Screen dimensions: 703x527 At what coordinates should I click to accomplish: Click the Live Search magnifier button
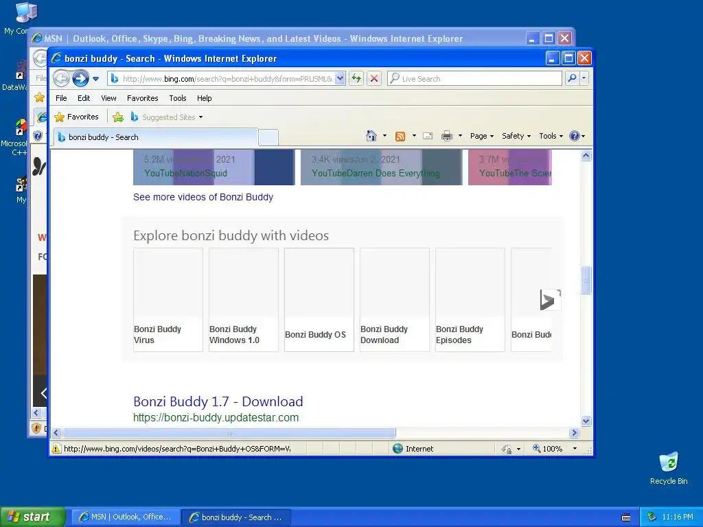pos(572,78)
